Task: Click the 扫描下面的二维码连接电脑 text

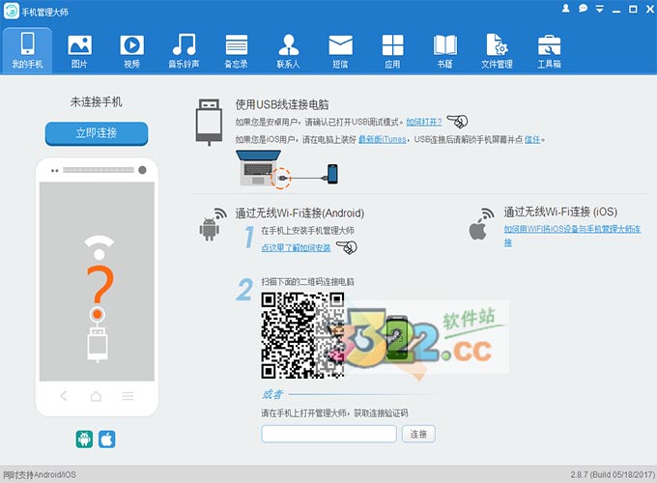Action: 307,281
